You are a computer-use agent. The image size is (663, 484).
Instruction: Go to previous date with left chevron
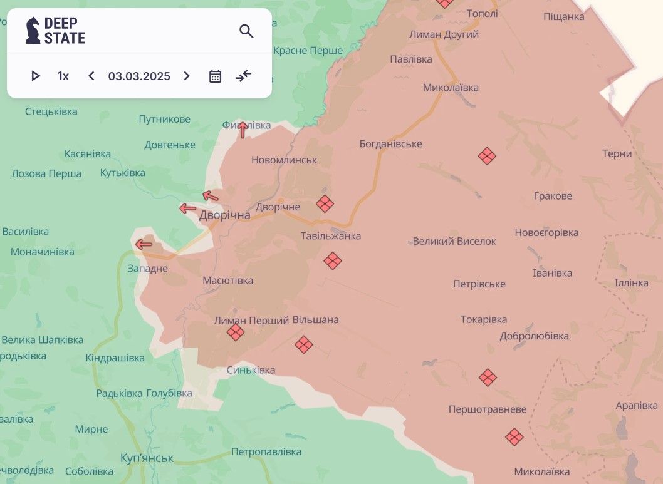click(x=91, y=76)
